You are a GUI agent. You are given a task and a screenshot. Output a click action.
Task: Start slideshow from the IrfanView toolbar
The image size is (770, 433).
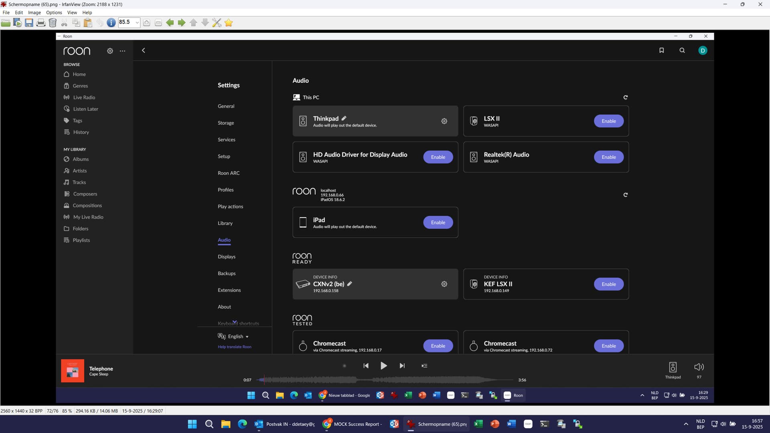pyautogui.click(x=17, y=23)
